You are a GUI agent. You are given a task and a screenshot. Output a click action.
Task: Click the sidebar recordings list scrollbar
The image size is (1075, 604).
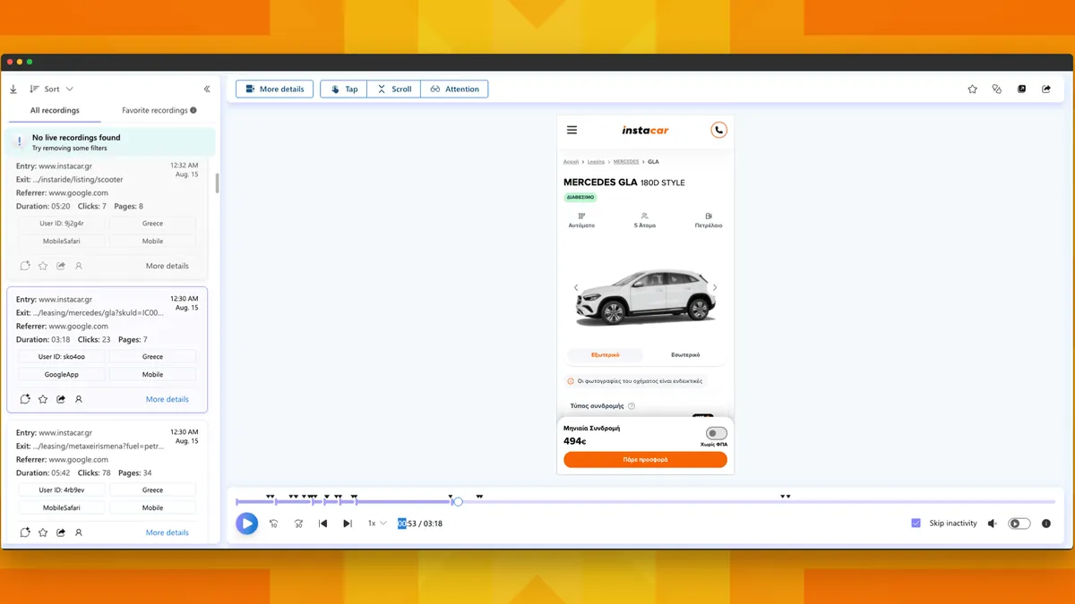pos(218,183)
